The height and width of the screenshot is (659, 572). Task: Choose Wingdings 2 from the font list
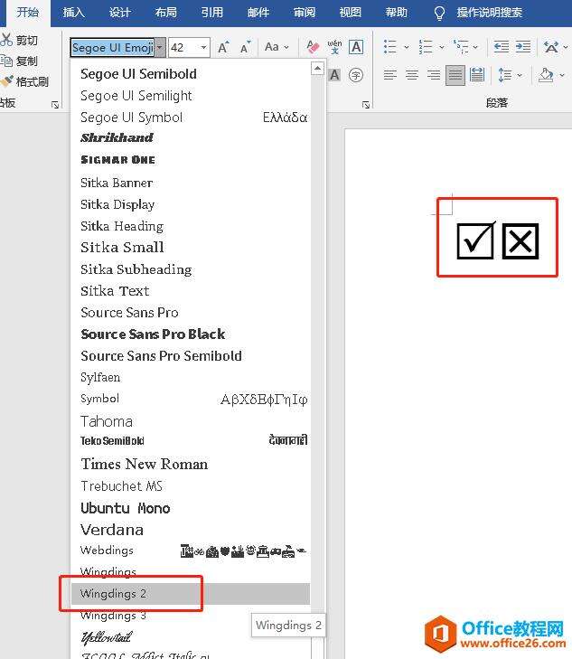click(x=191, y=593)
